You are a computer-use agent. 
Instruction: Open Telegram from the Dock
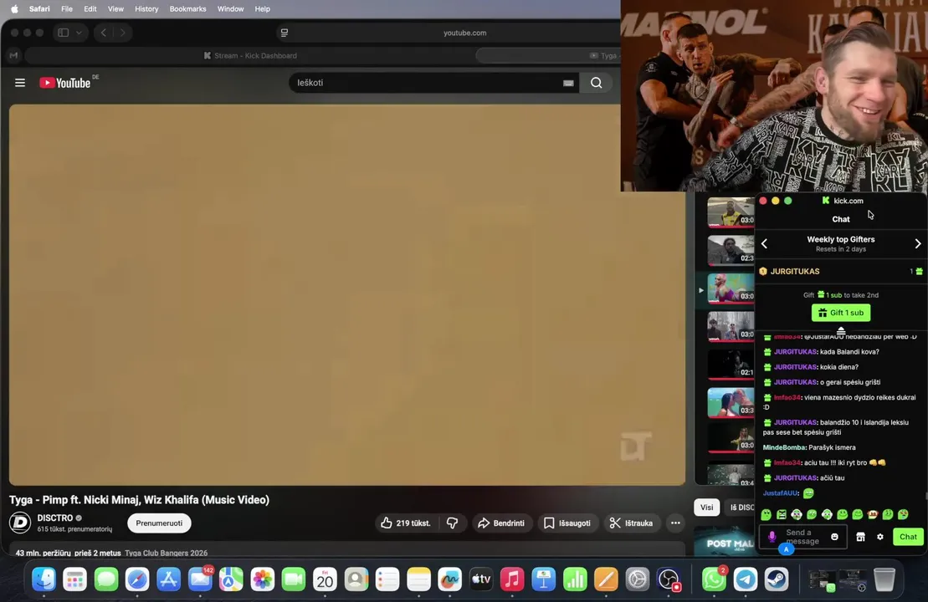(745, 579)
